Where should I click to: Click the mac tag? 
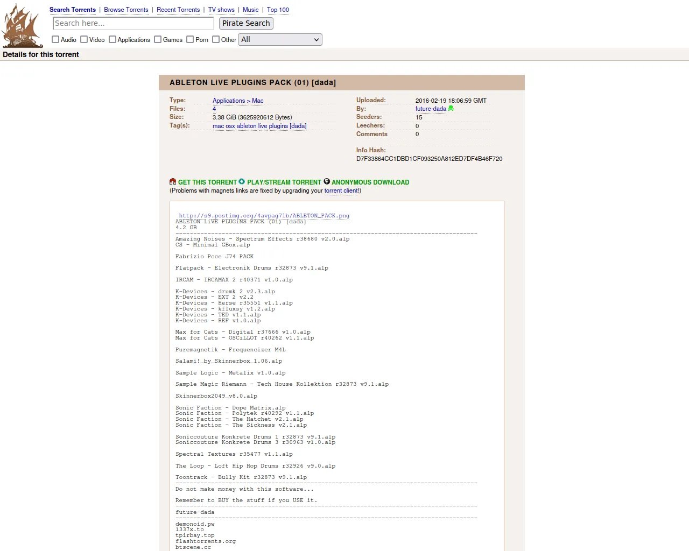click(x=218, y=126)
